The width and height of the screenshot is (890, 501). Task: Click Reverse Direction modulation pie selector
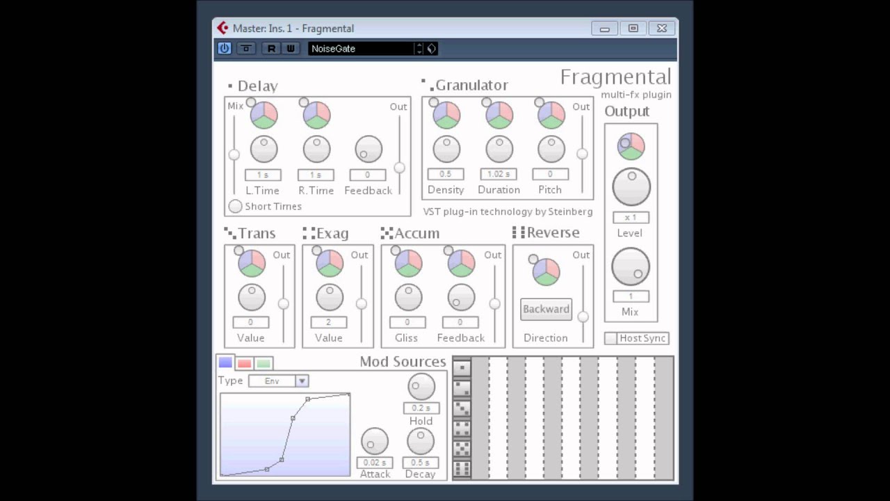tap(546, 271)
